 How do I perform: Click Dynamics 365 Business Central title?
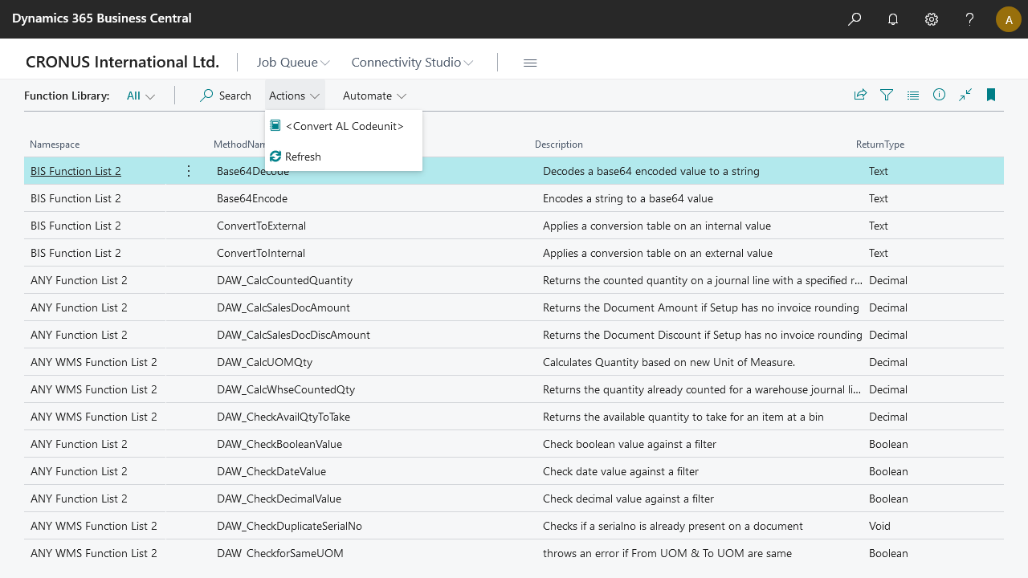102,18
